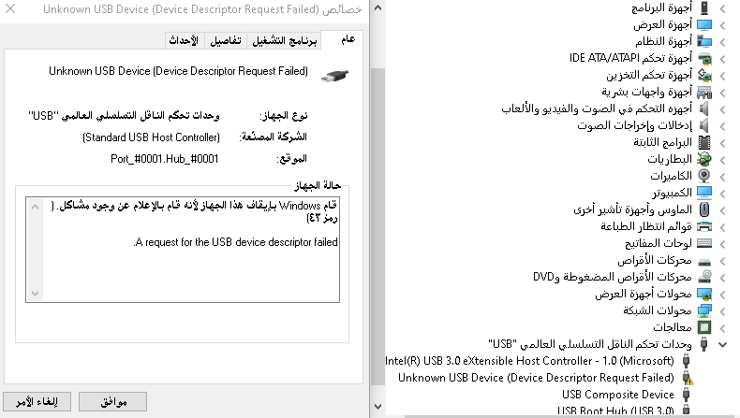Expand the display adapters (محولات أجهزة العرض) category
This screenshot has width=740, height=418.
pos(722,295)
